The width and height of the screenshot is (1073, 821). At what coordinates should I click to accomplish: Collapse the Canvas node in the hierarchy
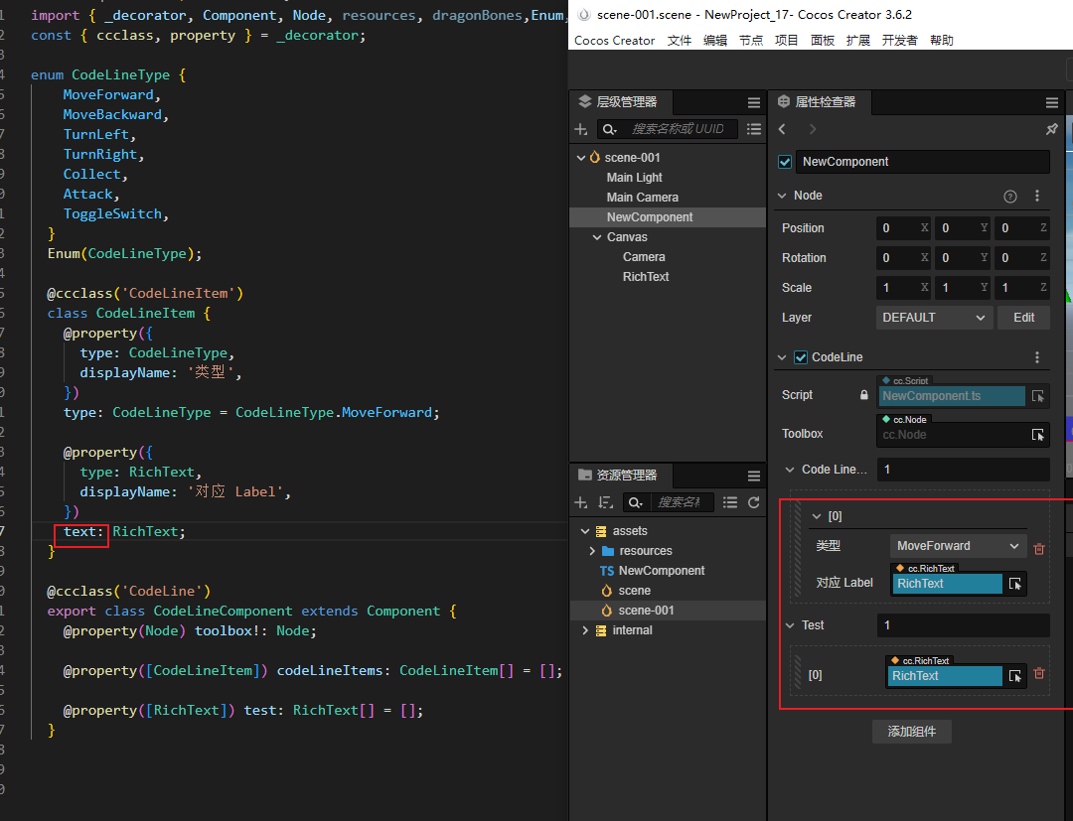pos(596,237)
